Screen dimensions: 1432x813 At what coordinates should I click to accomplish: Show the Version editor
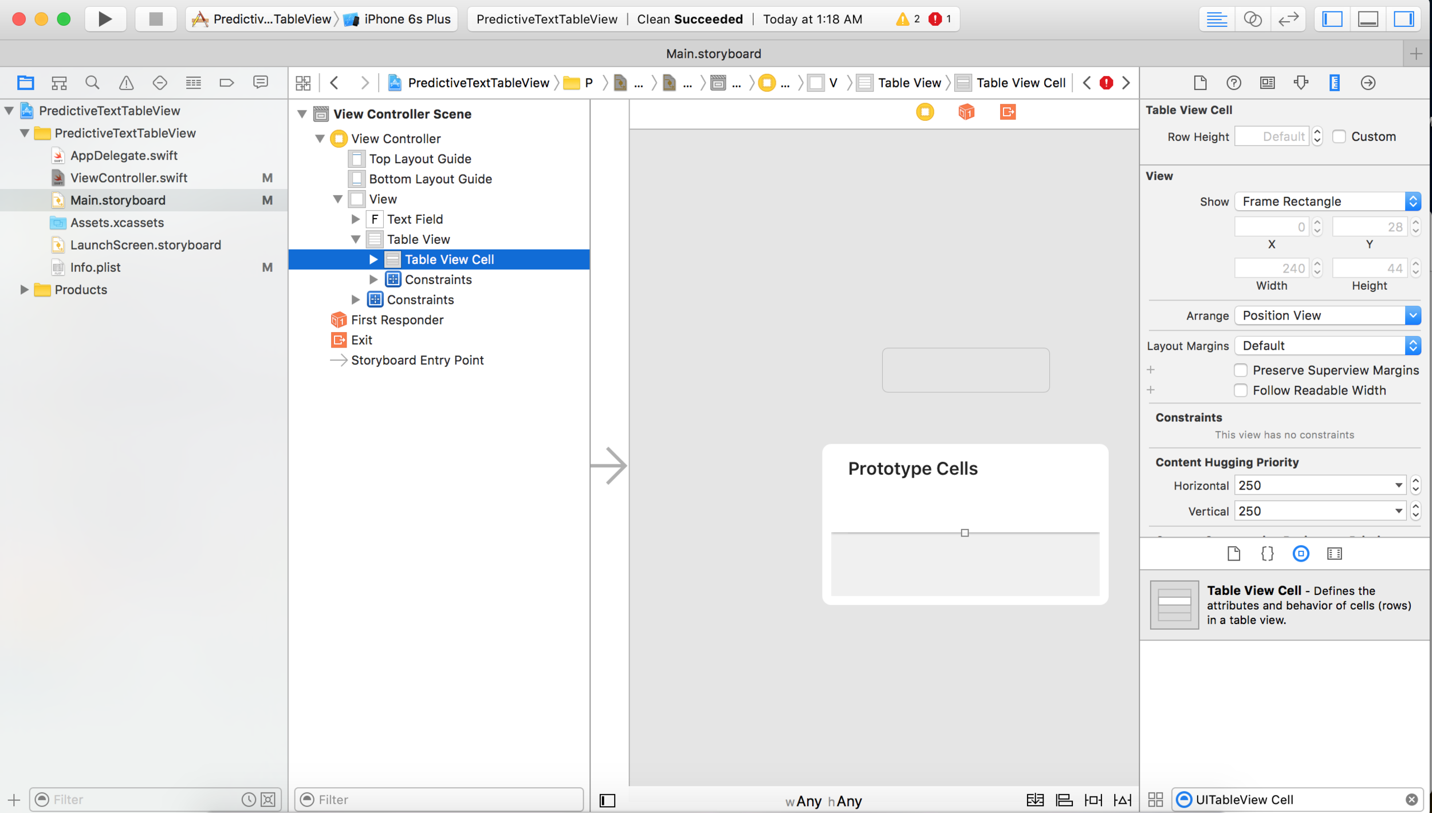pos(1288,19)
